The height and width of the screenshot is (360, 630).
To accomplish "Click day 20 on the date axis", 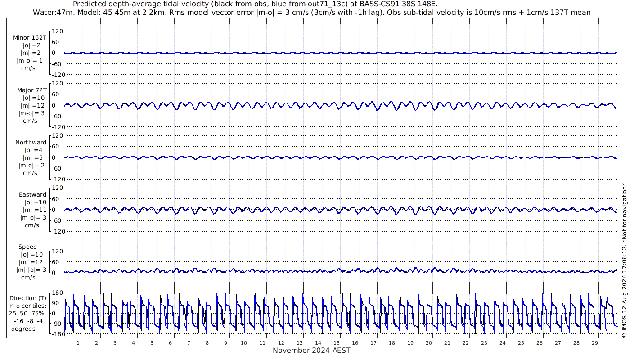I will (428, 343).
